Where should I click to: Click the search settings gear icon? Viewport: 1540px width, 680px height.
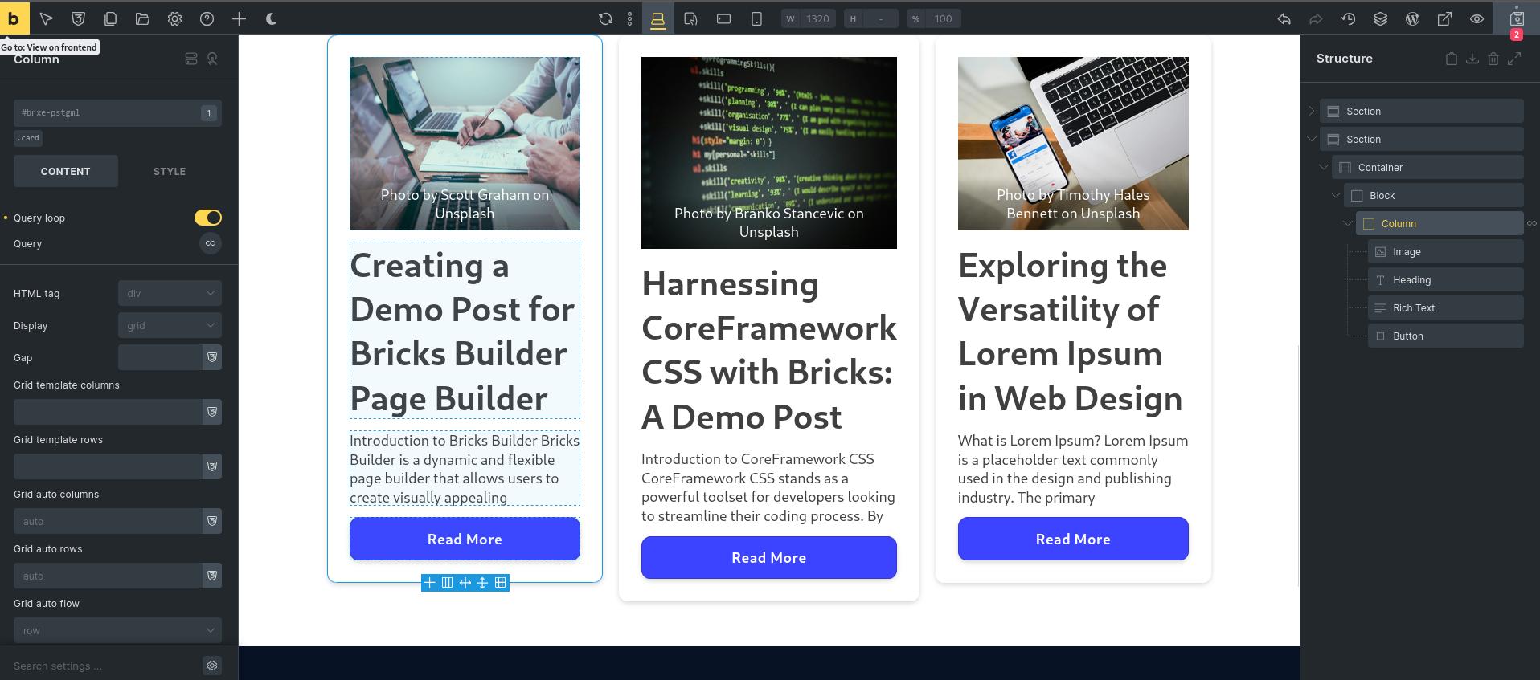pyautogui.click(x=212, y=666)
